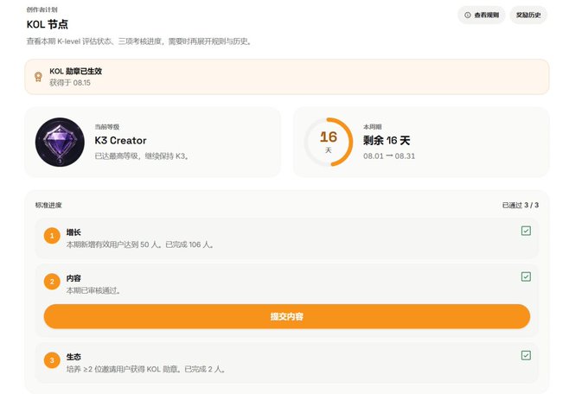Click the 获得于 08.15 date text
Viewport: 588px width, 400px height.
click(70, 83)
